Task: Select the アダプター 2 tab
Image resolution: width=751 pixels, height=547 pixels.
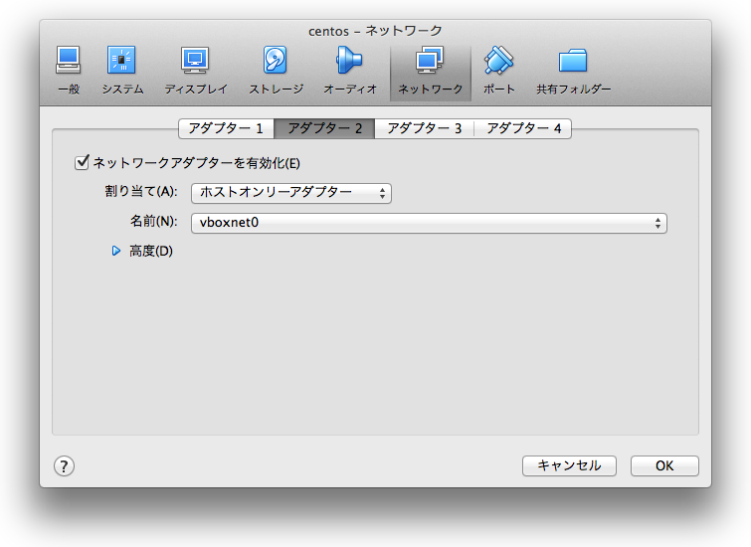Action: [x=324, y=128]
